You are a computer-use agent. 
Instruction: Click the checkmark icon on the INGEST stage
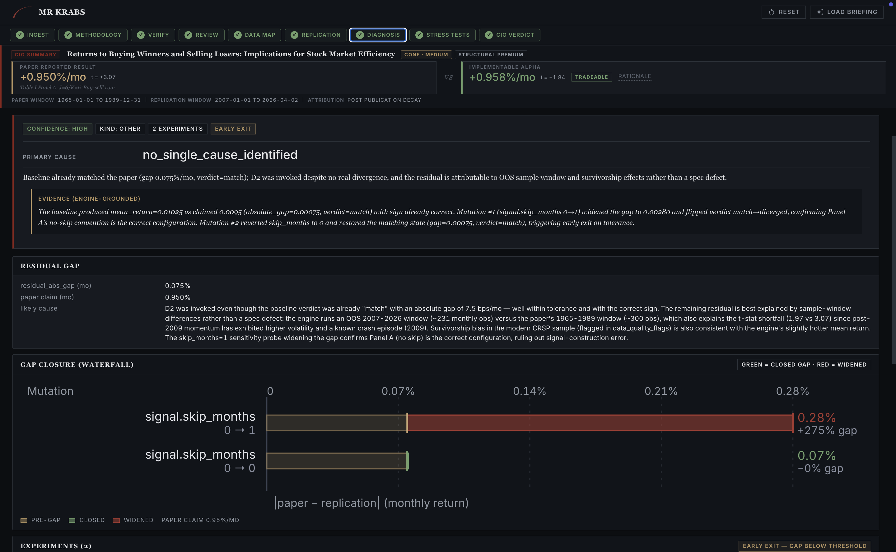pos(21,35)
